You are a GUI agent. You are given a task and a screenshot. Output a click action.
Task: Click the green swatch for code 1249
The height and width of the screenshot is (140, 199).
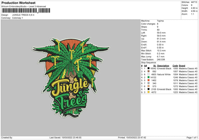point(148,77)
